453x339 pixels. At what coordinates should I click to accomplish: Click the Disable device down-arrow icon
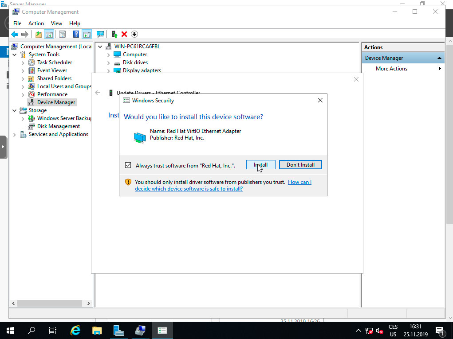[134, 34]
